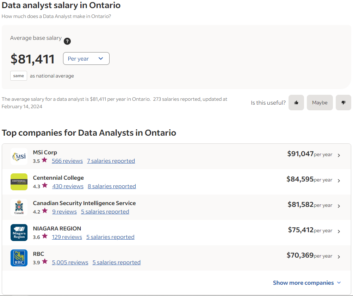
Task: Expand Canadian Security Intelligence Service row chevron
Action: (x=339, y=206)
